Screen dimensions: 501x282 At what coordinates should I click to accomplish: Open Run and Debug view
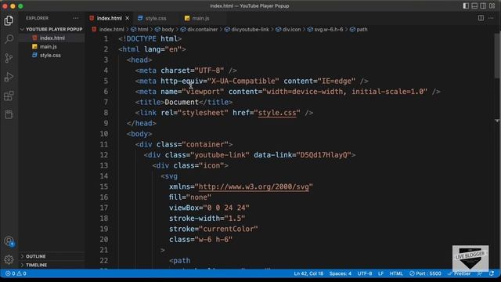(9, 77)
